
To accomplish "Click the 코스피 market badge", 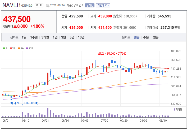I will [x=39, y=5].
